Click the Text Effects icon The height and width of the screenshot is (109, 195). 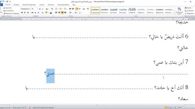coord(43,12)
